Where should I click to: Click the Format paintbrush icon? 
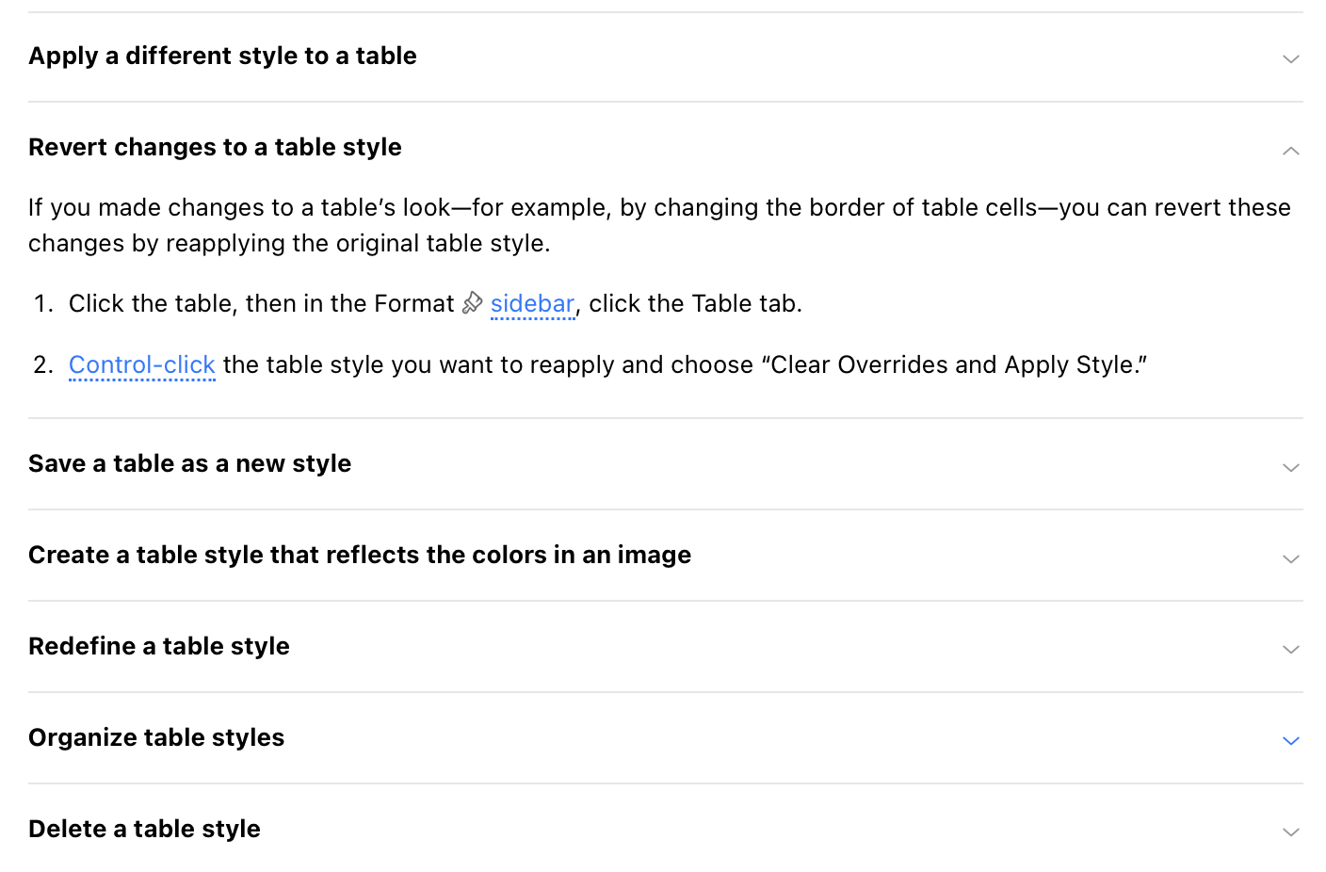pos(472,303)
